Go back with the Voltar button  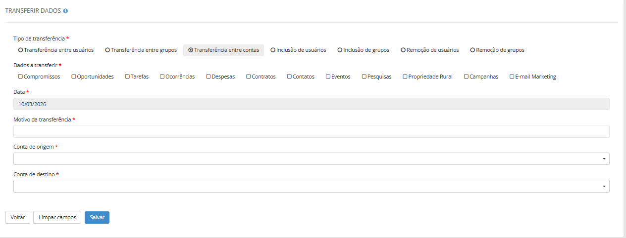pos(18,217)
